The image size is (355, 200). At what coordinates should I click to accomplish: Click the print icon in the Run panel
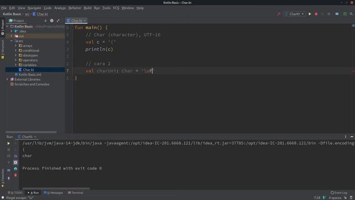16,169
